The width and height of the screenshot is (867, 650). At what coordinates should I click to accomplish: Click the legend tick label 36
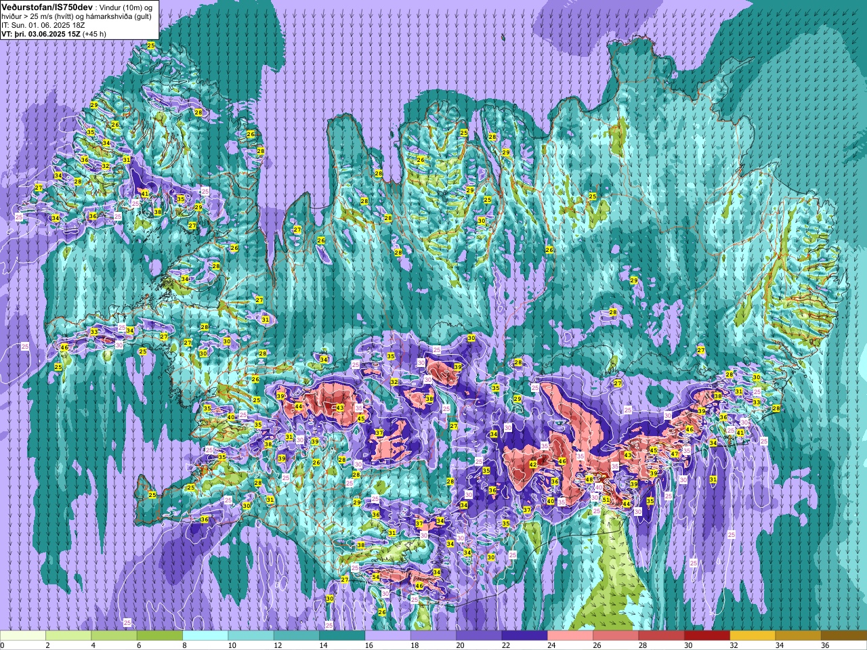coord(824,645)
